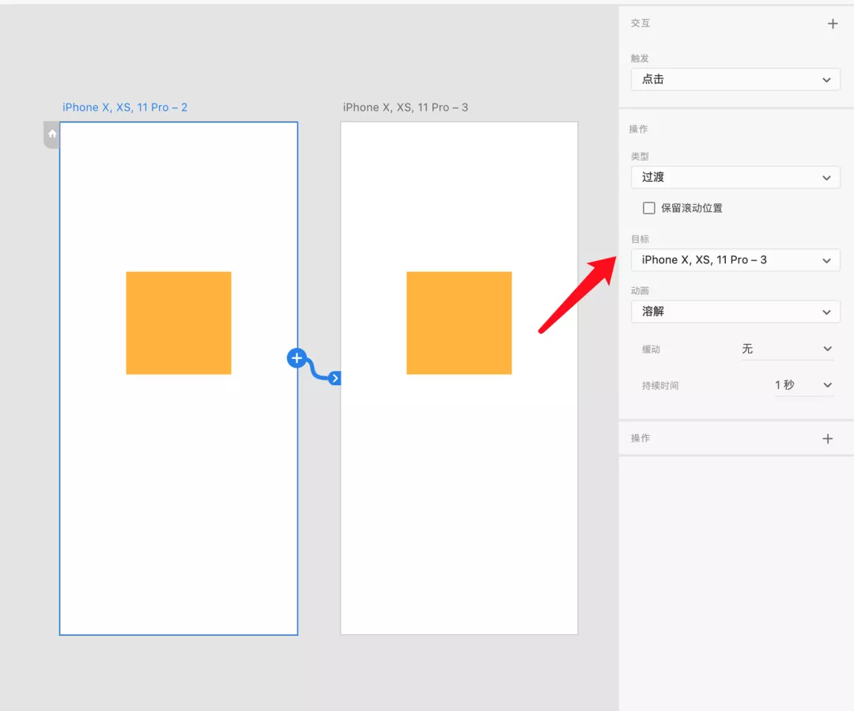Add a new interaction with the 交互 plus icon
854x711 pixels.
point(832,24)
